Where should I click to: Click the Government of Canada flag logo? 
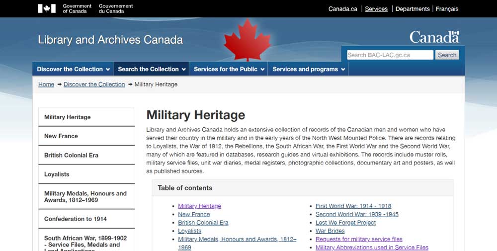pos(47,8)
